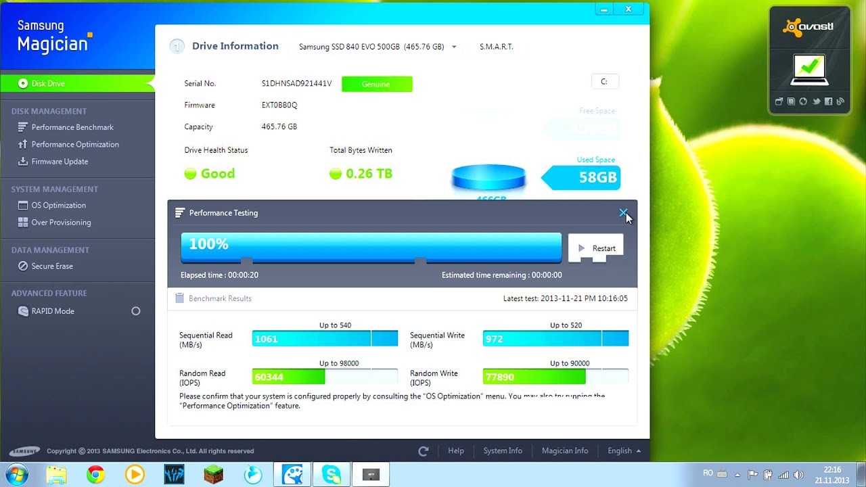
Task: Click the Action Center flag icon
Action: (x=752, y=475)
